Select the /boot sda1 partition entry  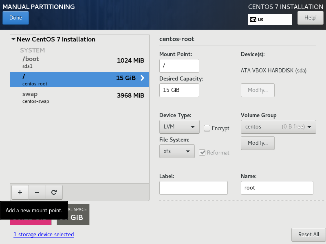[x=79, y=61]
